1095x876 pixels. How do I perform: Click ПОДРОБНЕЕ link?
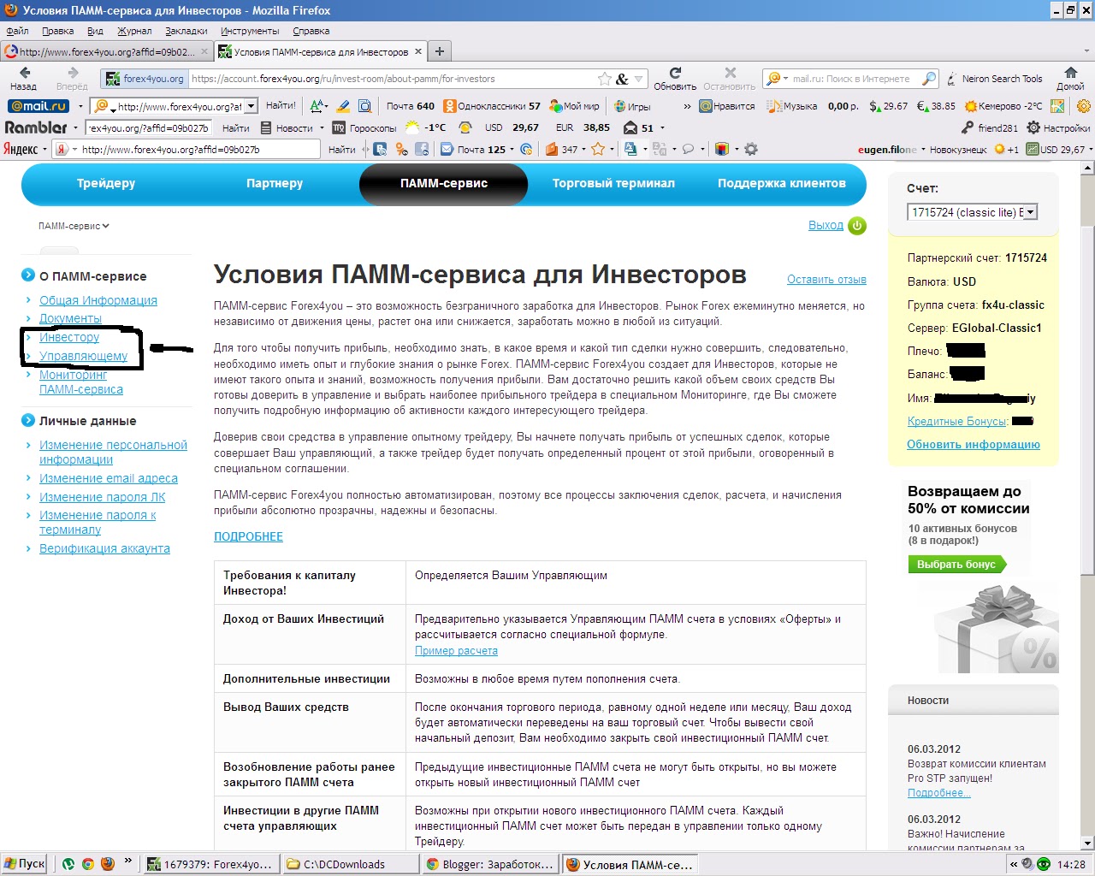pyautogui.click(x=248, y=536)
